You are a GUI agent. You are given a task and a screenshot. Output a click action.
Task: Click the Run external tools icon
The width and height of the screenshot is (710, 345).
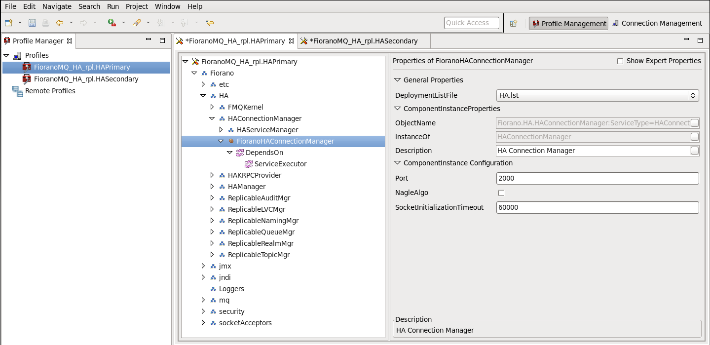point(112,23)
